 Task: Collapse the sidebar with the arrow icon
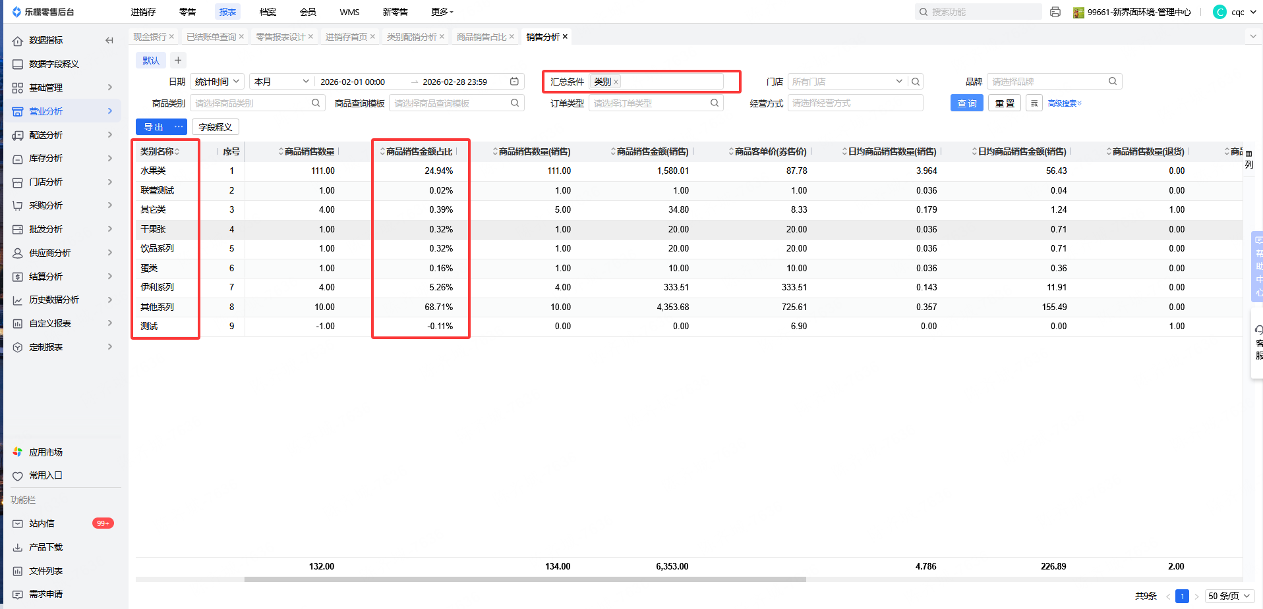(x=109, y=40)
